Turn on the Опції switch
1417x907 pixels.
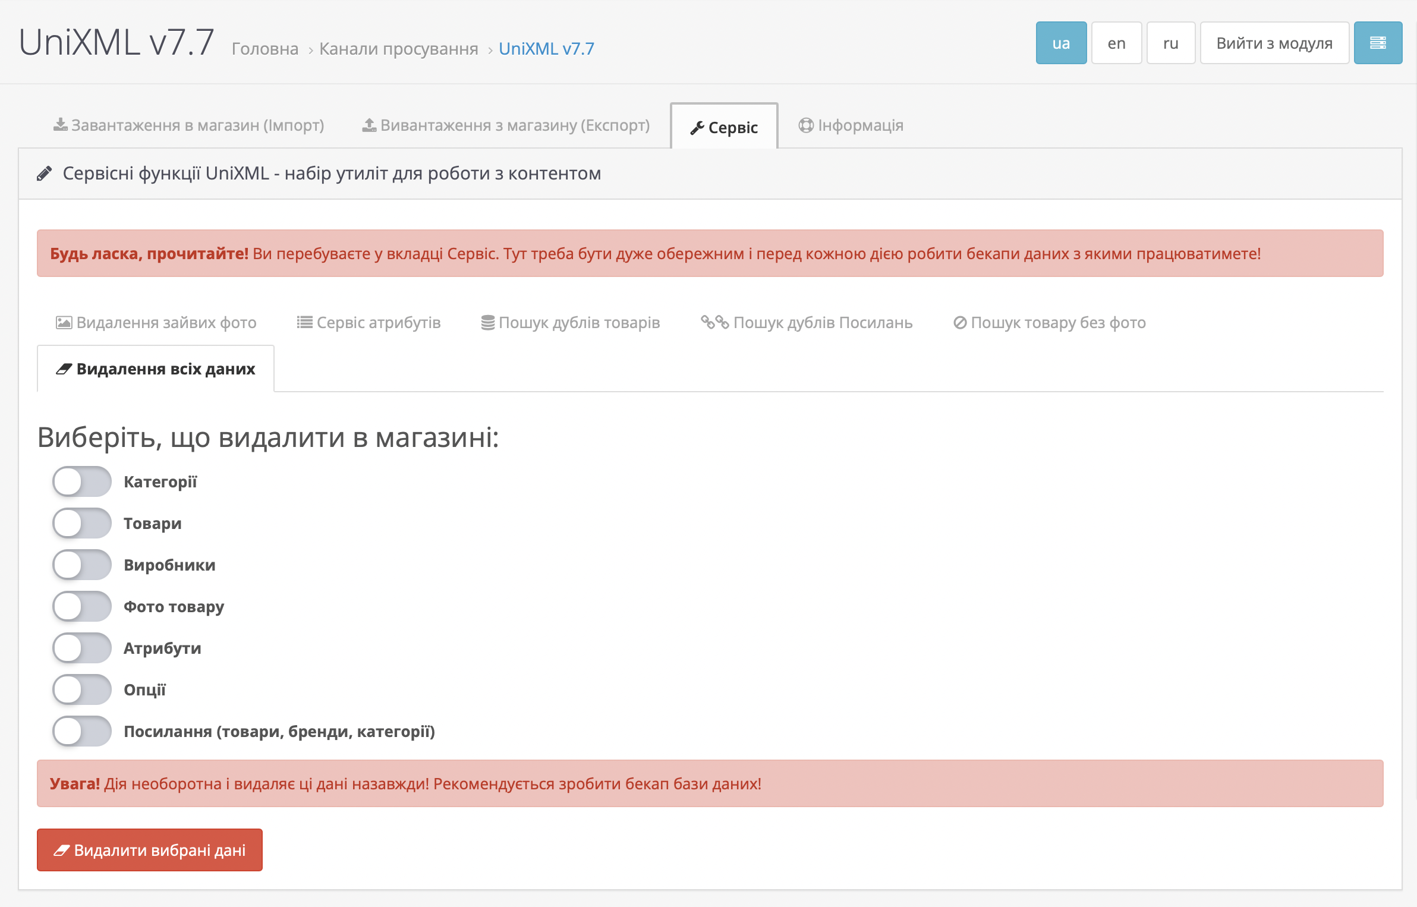point(82,689)
